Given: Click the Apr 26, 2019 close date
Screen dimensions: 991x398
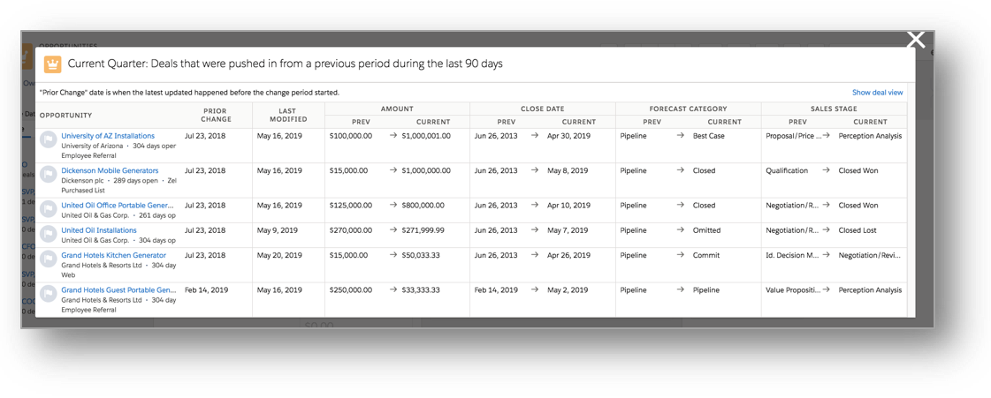Looking at the screenshot, I should (568, 255).
